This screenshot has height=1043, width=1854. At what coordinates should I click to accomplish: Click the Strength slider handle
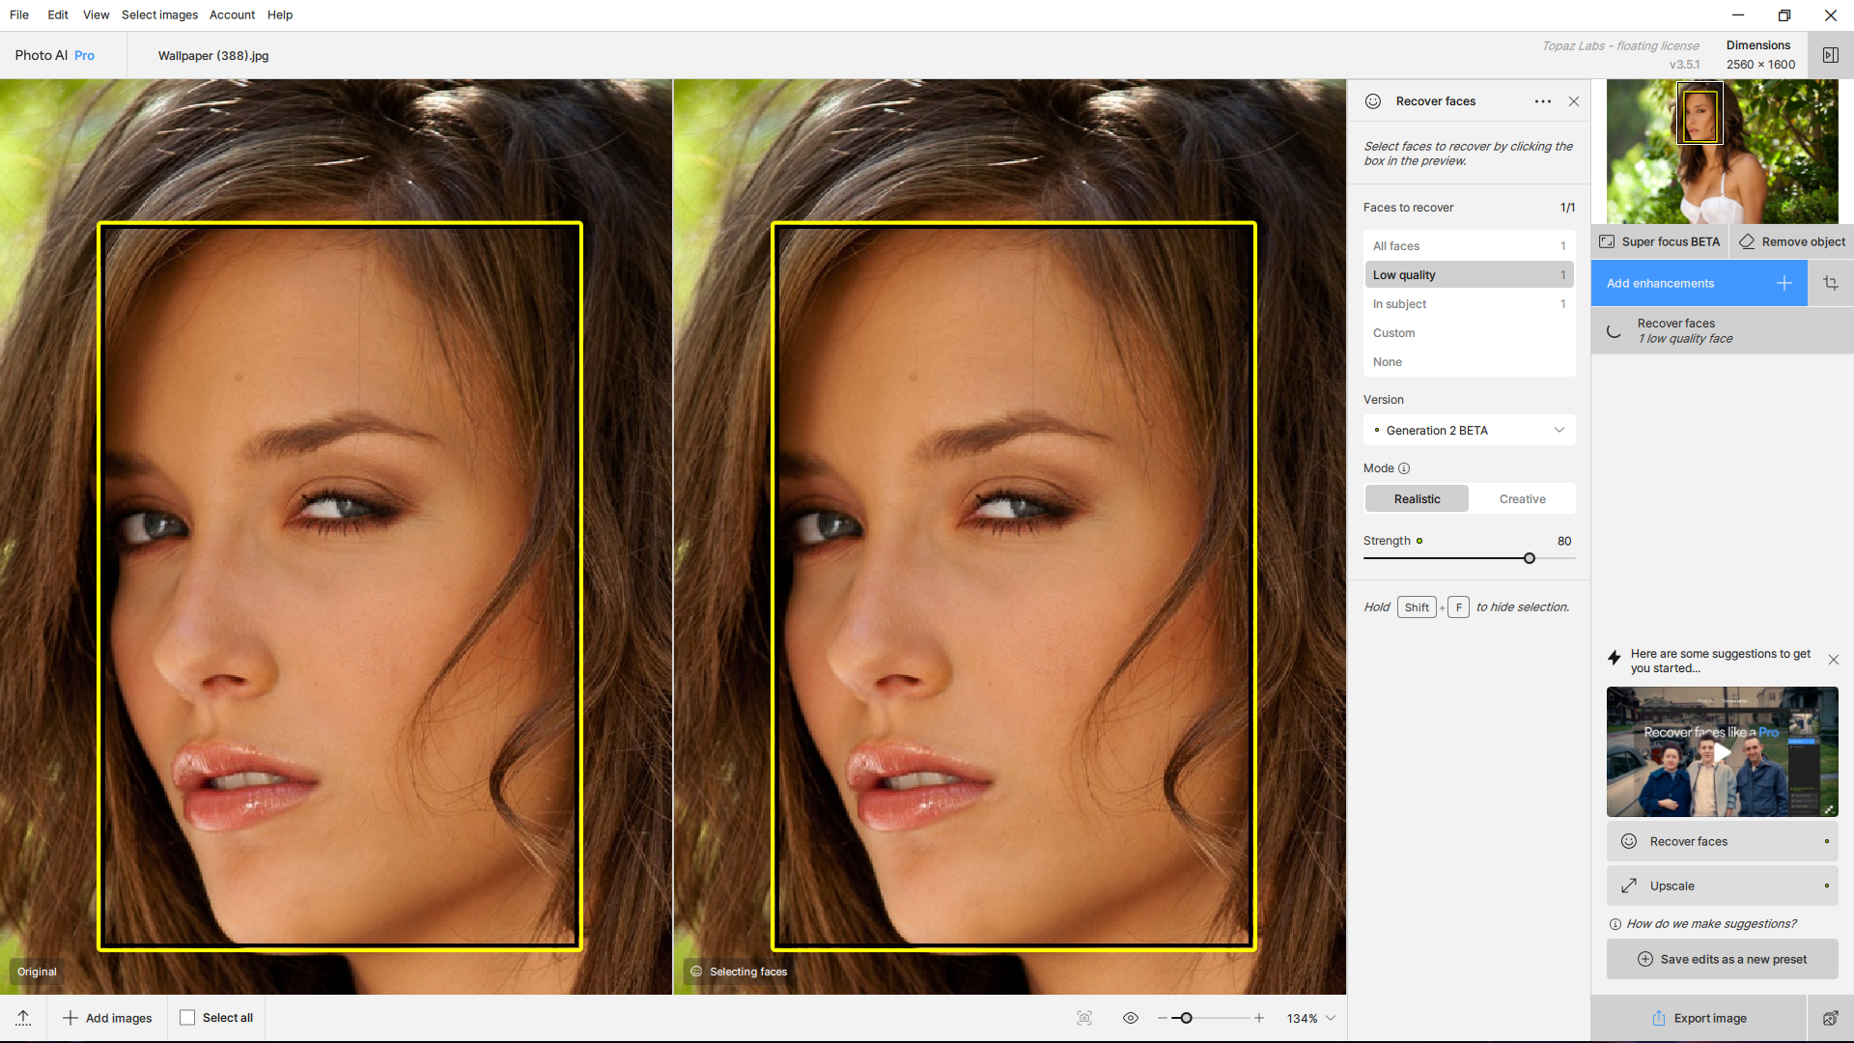(x=1530, y=558)
